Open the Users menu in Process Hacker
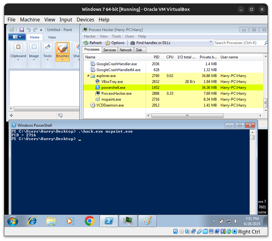This screenshot has width=272, height=241. point(130,36)
